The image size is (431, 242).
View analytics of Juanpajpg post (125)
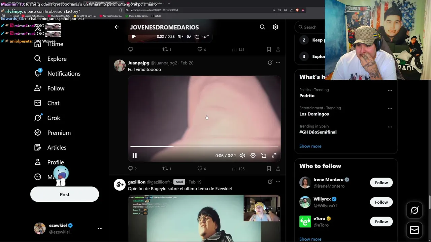coord(238,168)
